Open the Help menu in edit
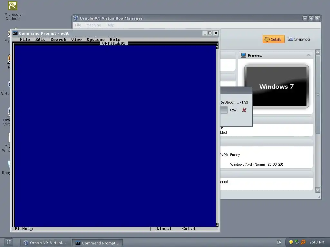Image resolution: width=330 pixels, height=247 pixels. (x=115, y=40)
